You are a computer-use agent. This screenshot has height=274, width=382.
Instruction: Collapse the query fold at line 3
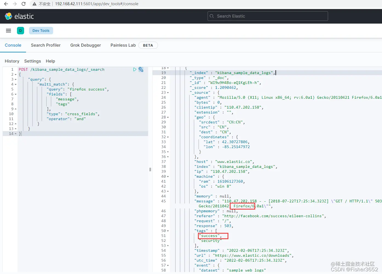(x=16, y=80)
